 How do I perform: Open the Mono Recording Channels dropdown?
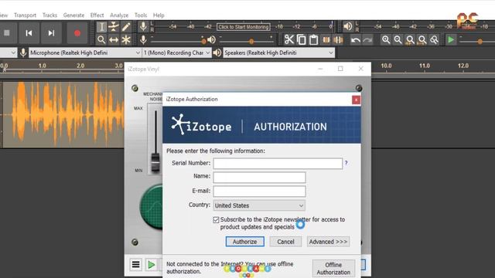point(177,53)
